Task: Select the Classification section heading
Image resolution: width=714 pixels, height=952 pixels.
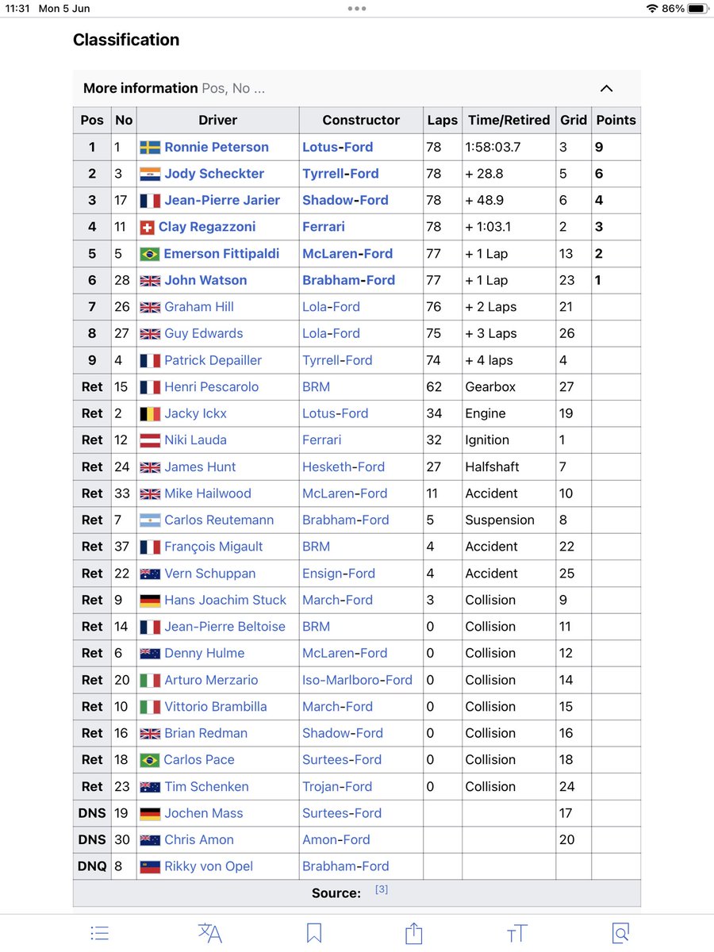Action: pyautogui.click(x=126, y=40)
